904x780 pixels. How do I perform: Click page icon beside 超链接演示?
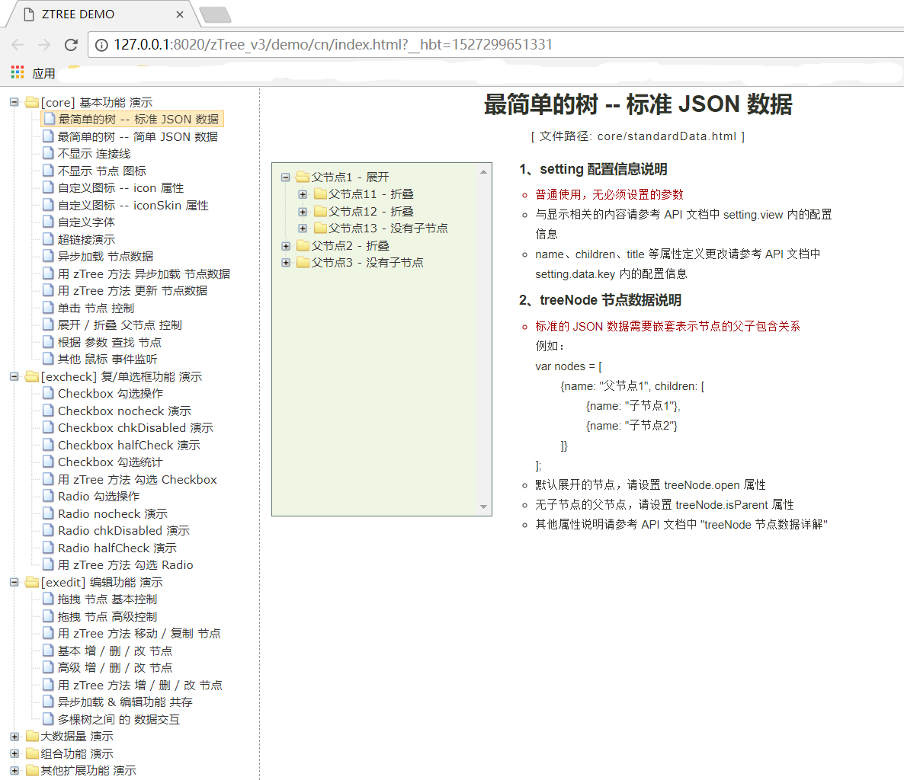click(x=49, y=239)
